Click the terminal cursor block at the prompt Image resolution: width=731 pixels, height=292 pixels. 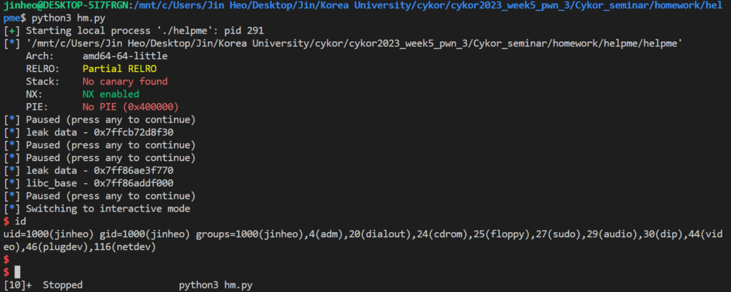[x=18, y=272]
